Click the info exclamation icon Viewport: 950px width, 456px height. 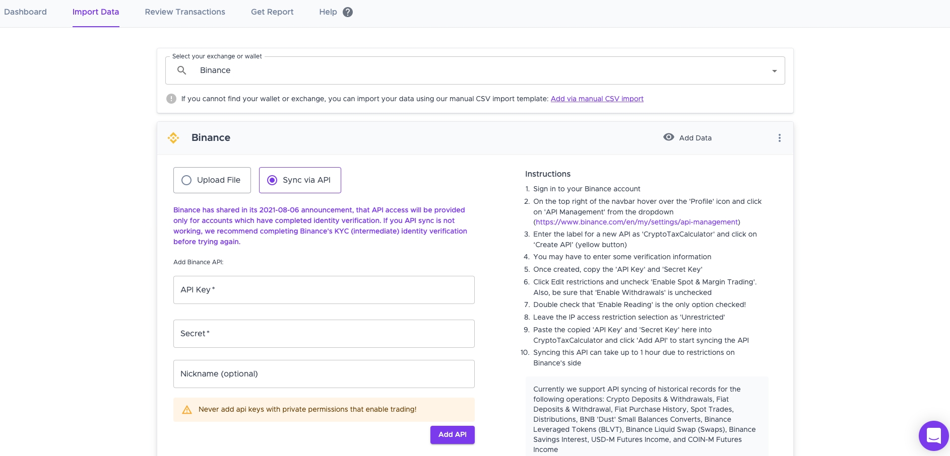pos(171,99)
